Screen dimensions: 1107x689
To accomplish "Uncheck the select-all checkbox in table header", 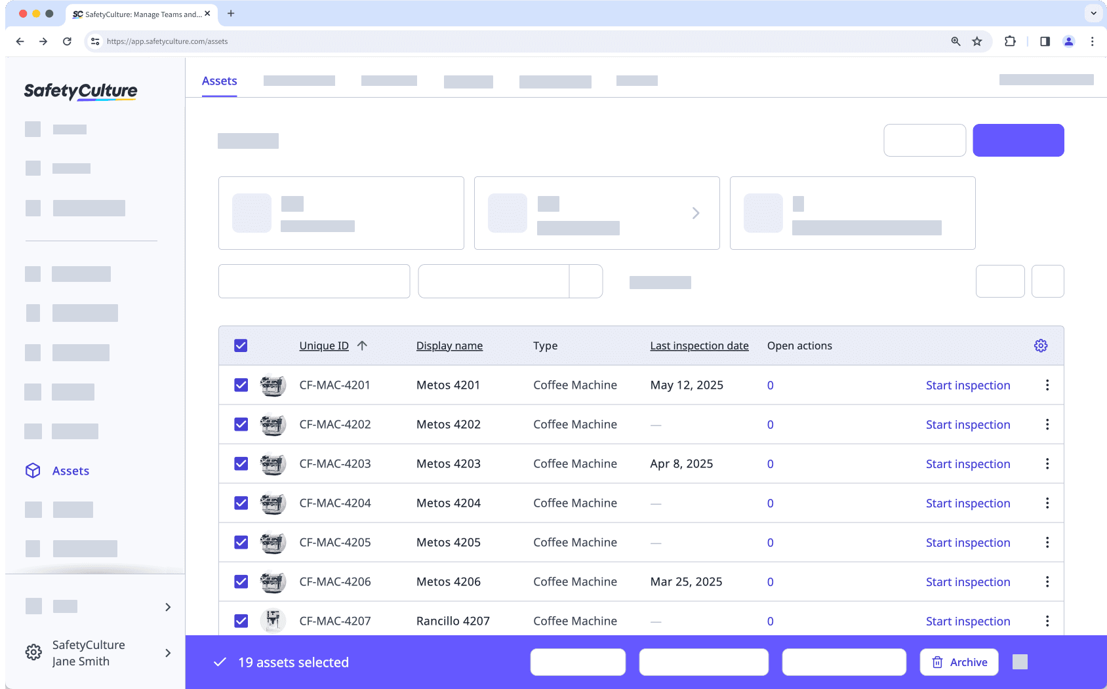I will click(241, 344).
